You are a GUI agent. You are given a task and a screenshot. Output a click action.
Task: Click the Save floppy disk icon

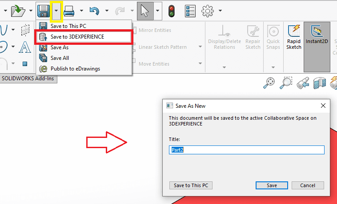coord(44,11)
